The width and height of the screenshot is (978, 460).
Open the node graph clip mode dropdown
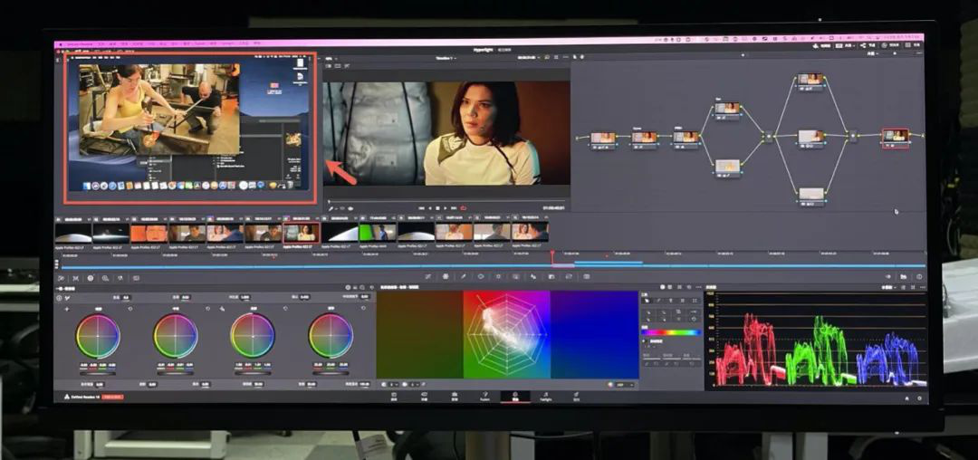click(x=873, y=53)
